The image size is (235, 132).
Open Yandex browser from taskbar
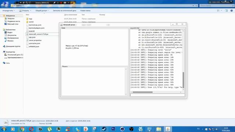pos(86,129)
